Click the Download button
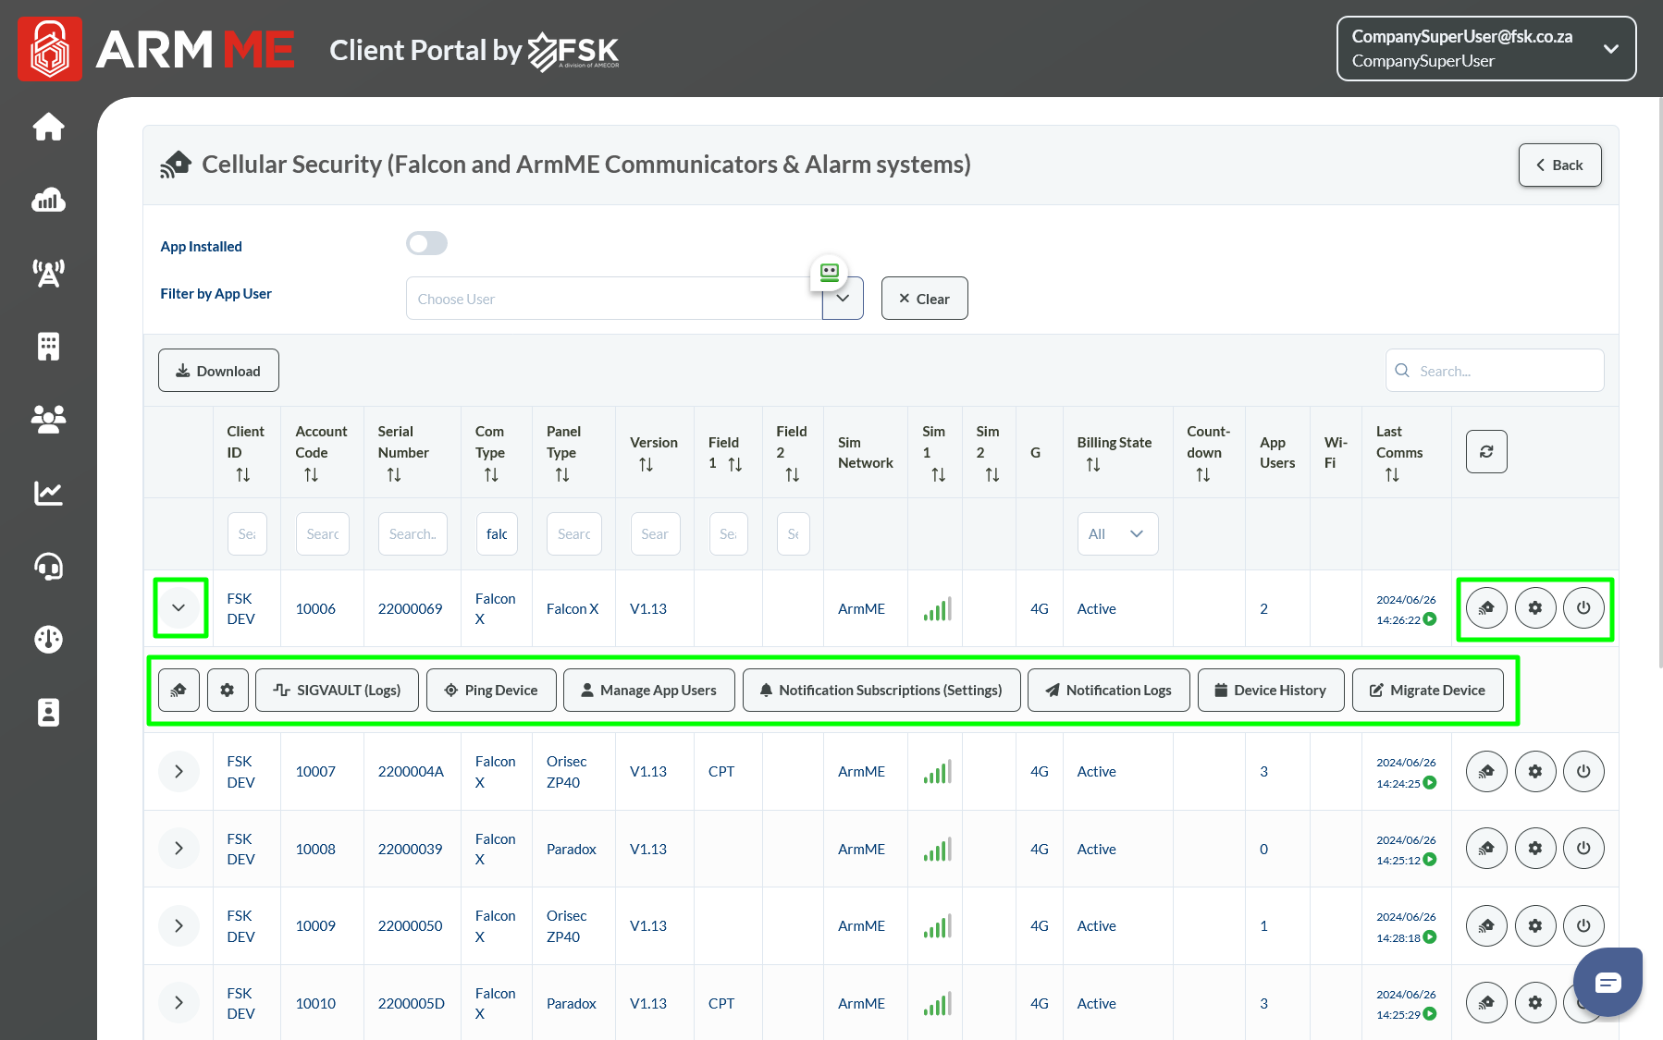 pyautogui.click(x=218, y=371)
